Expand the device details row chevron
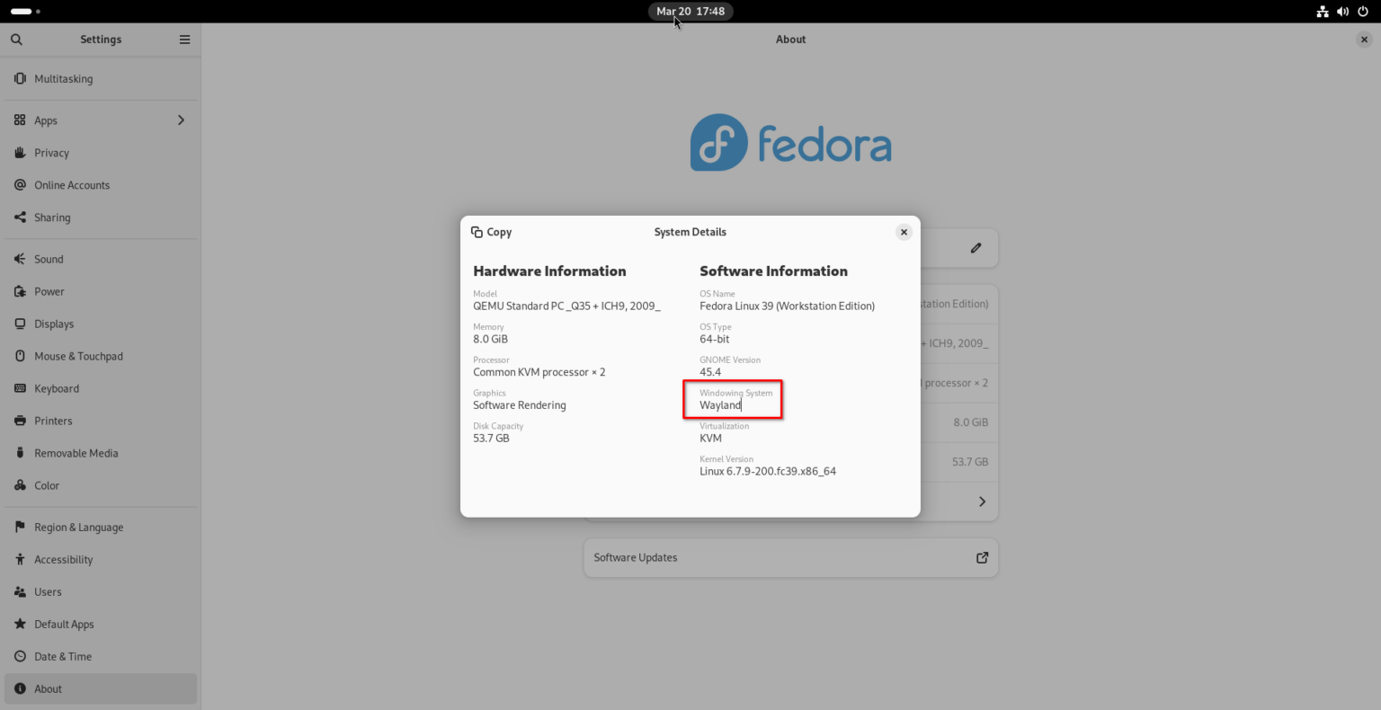1381x710 pixels. [982, 501]
